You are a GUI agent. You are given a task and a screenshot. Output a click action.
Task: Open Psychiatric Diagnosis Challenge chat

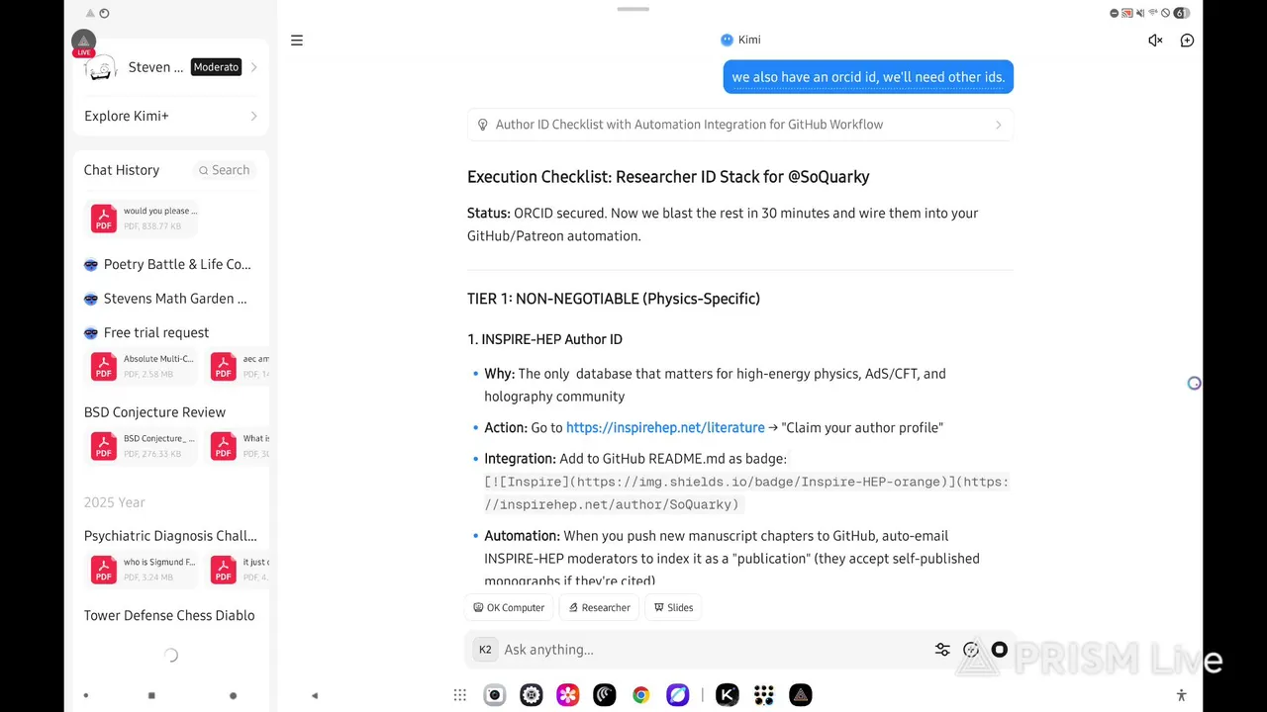coord(170,536)
